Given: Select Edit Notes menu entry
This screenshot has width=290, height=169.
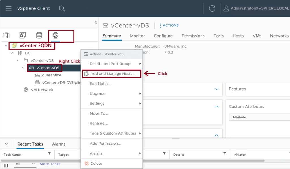Looking at the screenshot, I should click(112, 84).
